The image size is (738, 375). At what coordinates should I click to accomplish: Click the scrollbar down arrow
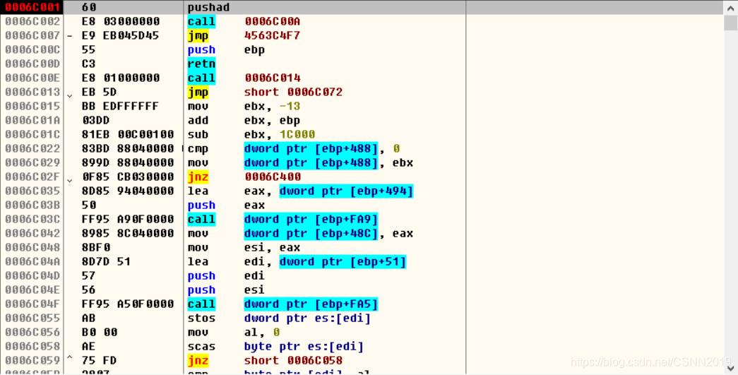pos(730,368)
